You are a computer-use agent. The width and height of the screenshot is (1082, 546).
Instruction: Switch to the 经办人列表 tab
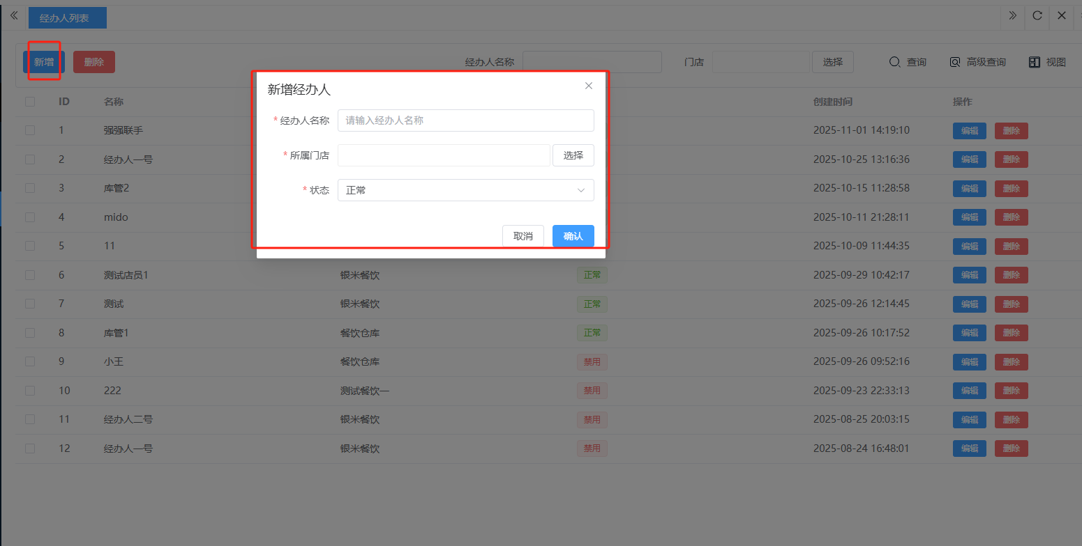[67, 18]
